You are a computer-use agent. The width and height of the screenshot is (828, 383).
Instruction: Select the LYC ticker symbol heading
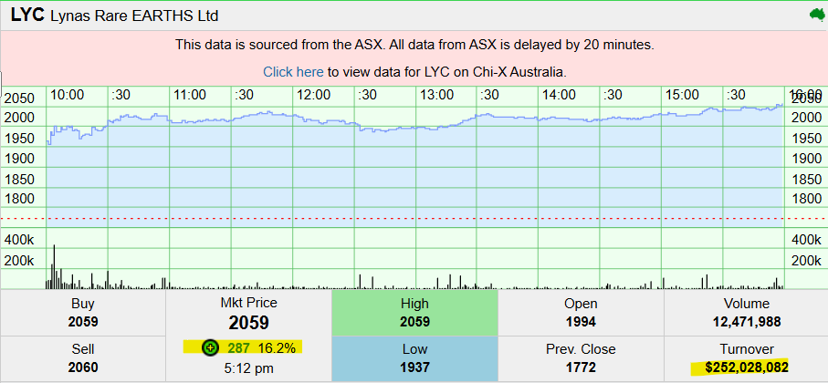click(27, 15)
